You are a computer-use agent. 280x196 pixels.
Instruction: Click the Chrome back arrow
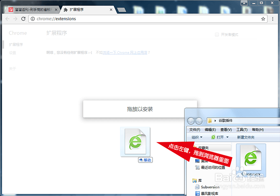coord(8,19)
